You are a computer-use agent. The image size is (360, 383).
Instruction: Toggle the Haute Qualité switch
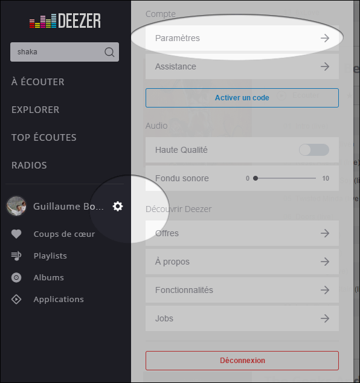click(x=314, y=150)
